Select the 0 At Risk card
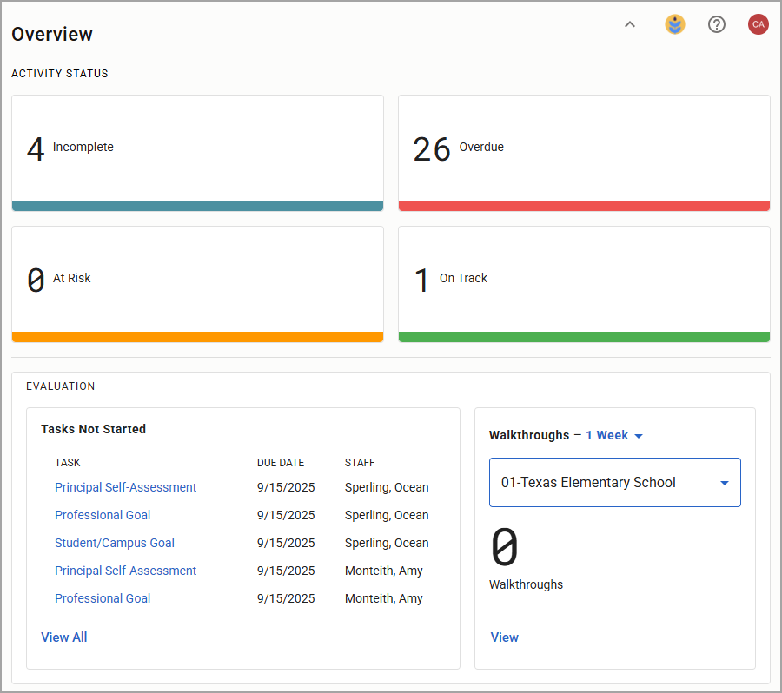Screen dimensions: 782x693 click(197, 284)
